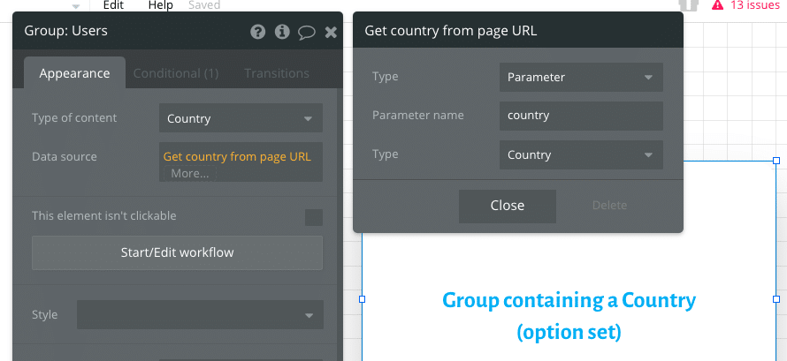787x361 pixels.
Task: Open the Type of content dropdown
Action: coord(241,118)
